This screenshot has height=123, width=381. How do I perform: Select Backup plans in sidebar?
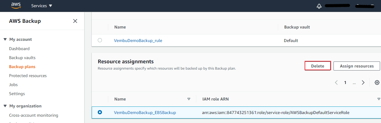[x=22, y=67]
